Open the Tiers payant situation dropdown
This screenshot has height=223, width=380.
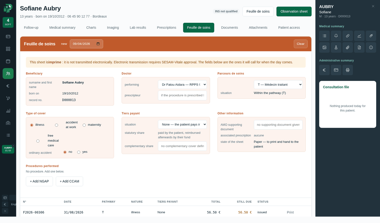[x=182, y=125]
